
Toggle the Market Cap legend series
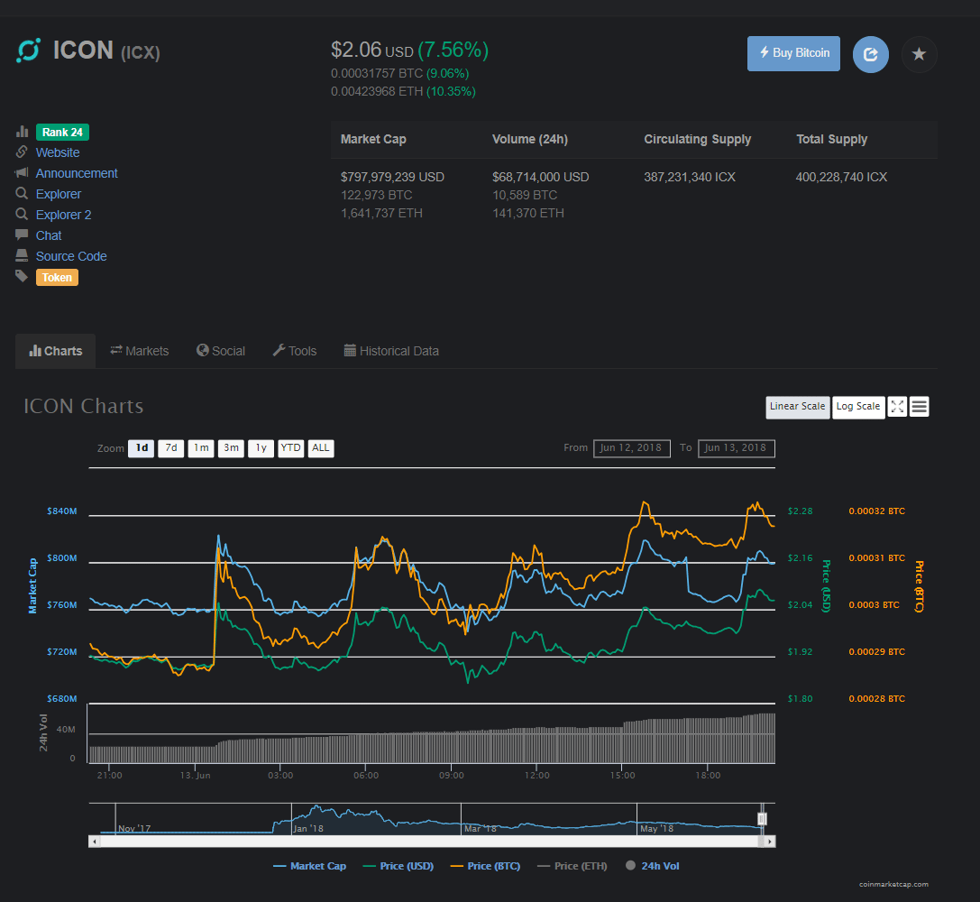(x=309, y=866)
